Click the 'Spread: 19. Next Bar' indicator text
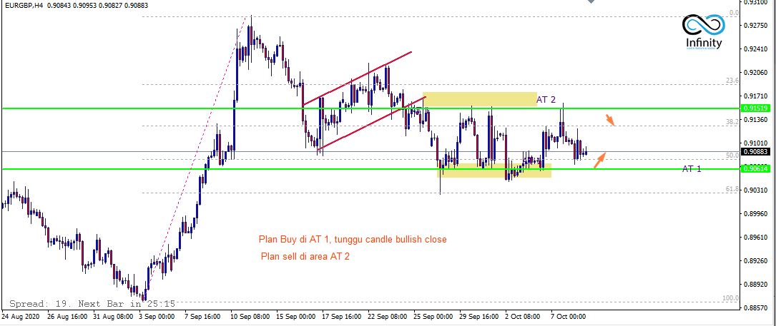The image size is (776, 326). click(x=92, y=303)
